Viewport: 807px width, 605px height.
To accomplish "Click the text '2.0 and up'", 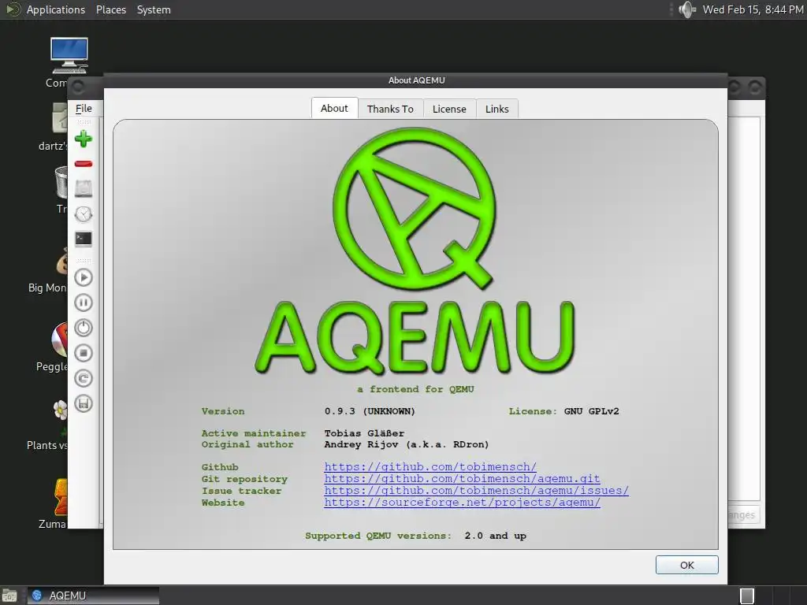I will coord(495,536).
